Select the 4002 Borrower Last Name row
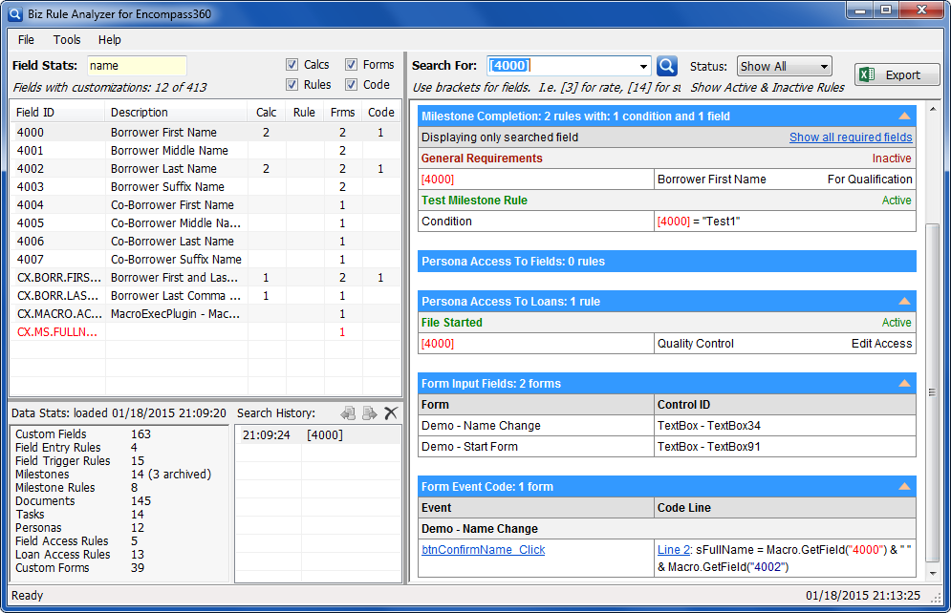Image resolution: width=951 pixels, height=613 pixels. (205, 168)
